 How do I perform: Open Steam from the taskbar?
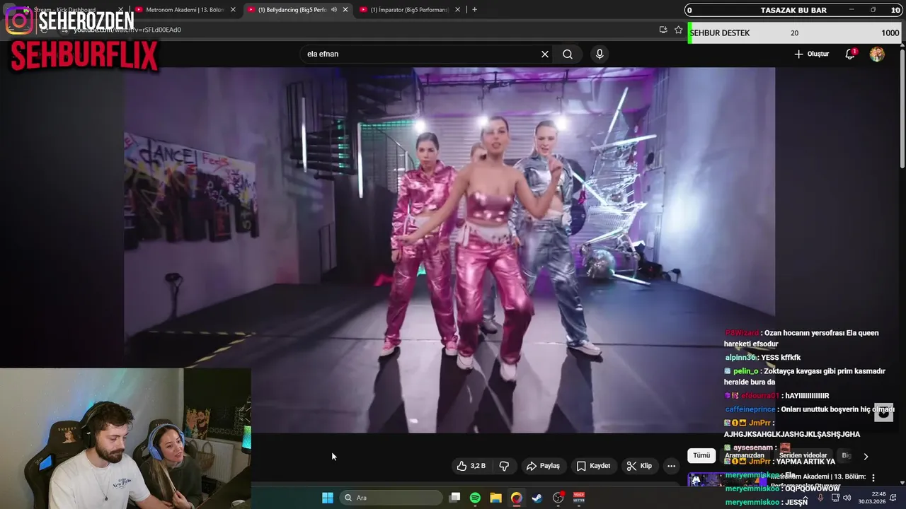click(x=537, y=498)
